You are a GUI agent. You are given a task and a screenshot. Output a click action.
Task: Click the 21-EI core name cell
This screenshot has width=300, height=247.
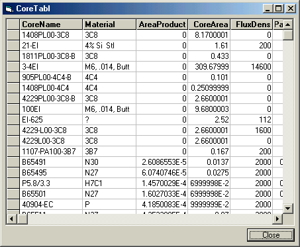point(51,46)
